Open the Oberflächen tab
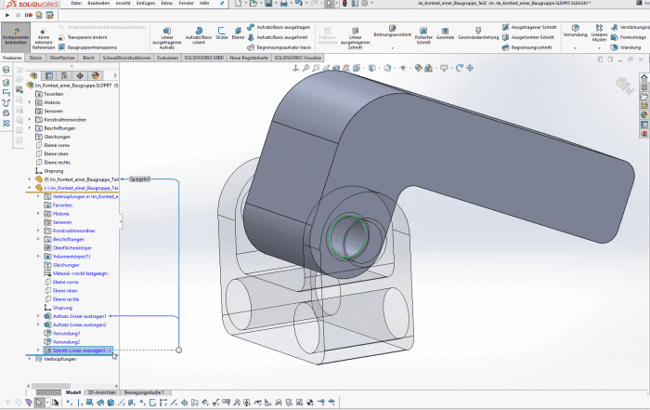Screen dimensions: 650x410 tap(62, 58)
